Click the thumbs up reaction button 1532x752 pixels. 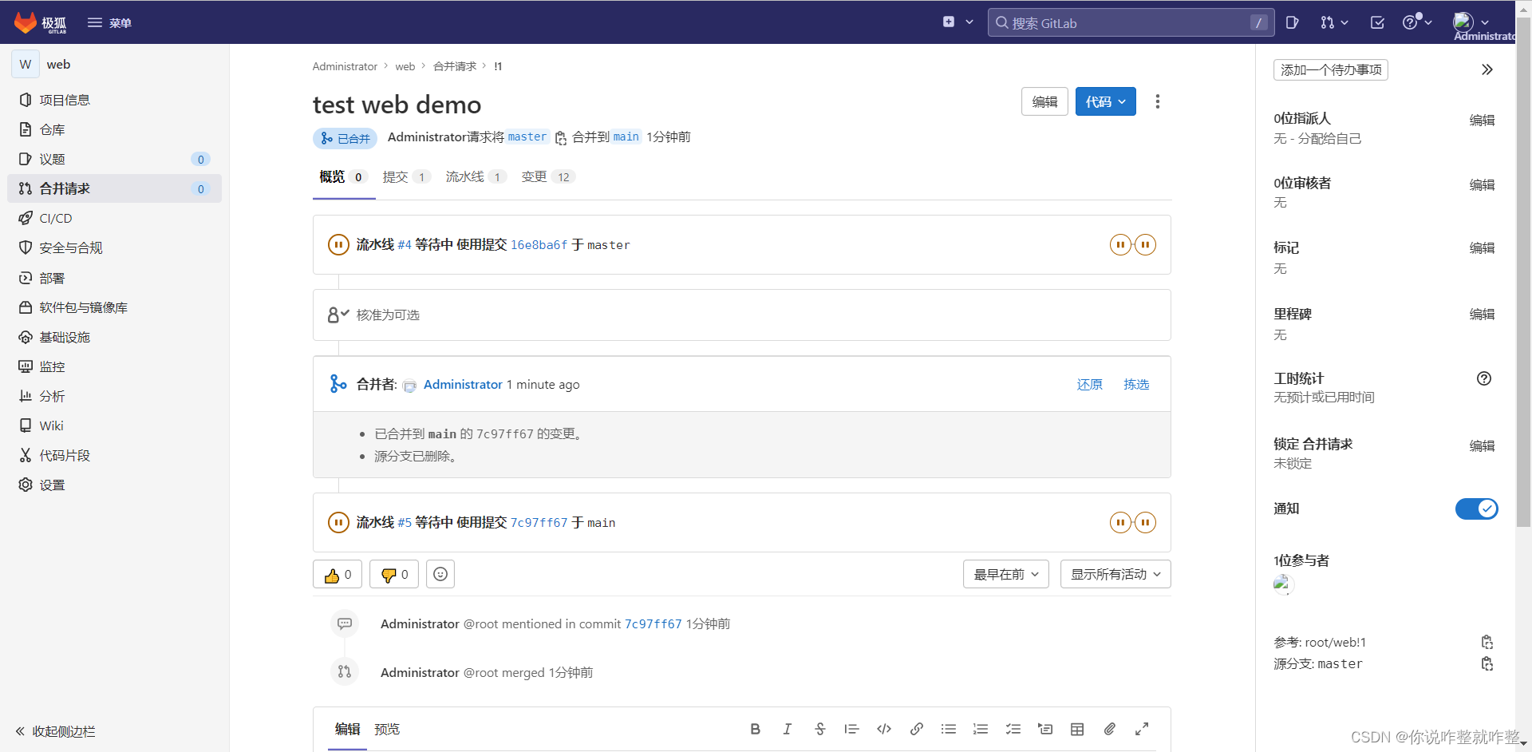pyautogui.click(x=338, y=575)
